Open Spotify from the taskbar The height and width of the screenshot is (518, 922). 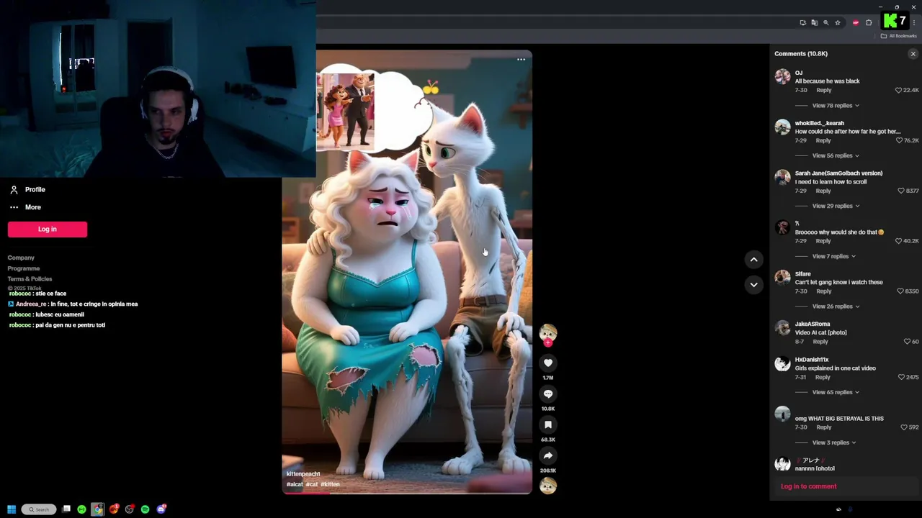point(145,509)
